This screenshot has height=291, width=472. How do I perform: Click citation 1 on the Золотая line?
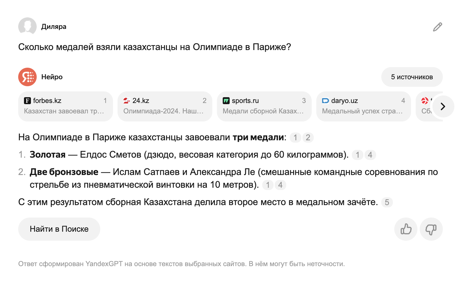point(358,155)
